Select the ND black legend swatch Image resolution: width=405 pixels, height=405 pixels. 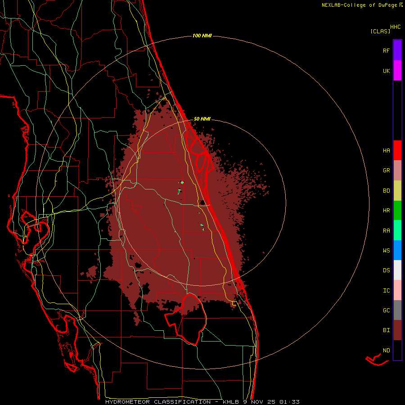tap(397, 350)
